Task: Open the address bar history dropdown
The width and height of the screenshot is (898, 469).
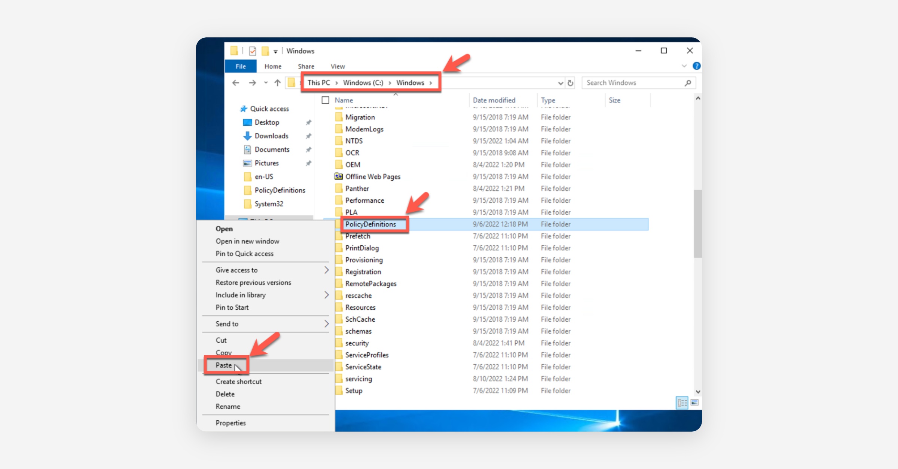Action: pos(560,83)
